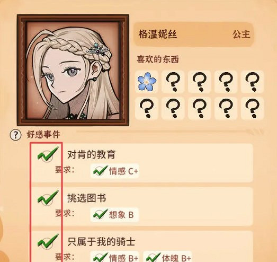Click the blue flower liked item
Viewport: 277px width, 262px height.
point(147,82)
